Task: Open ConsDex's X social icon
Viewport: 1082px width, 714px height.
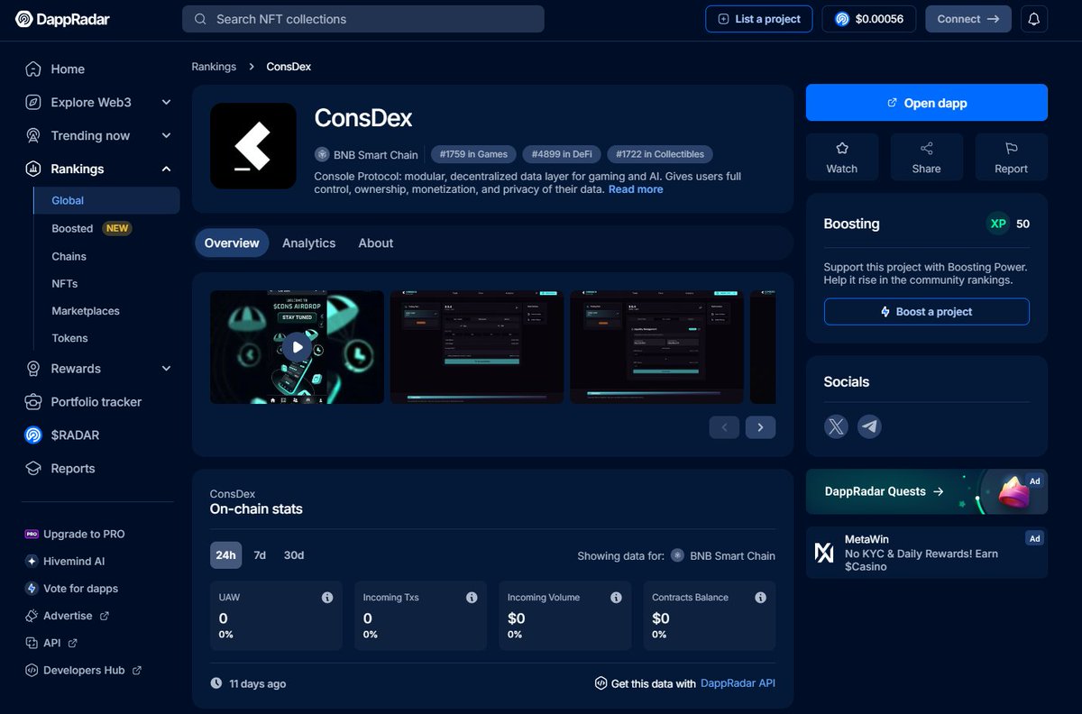Action: point(836,426)
